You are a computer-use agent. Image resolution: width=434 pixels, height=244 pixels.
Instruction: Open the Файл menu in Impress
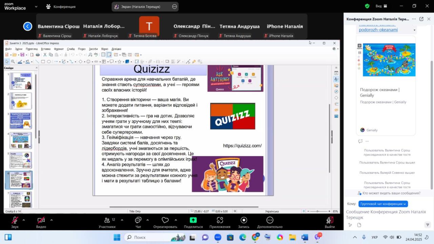point(8,49)
